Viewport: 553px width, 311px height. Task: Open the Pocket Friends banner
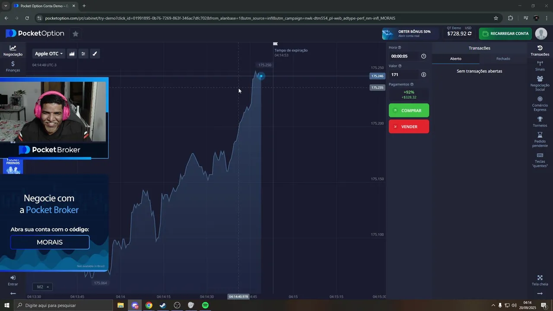pyautogui.click(x=13, y=166)
